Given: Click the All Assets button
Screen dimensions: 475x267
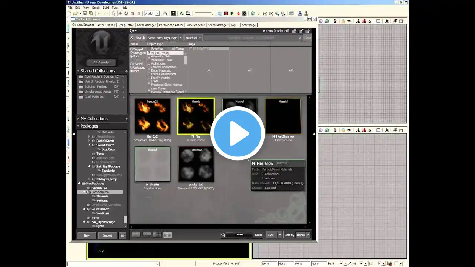Looking at the screenshot, I should click(101, 62).
